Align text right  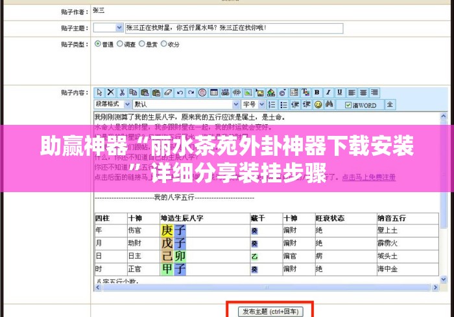(374, 93)
